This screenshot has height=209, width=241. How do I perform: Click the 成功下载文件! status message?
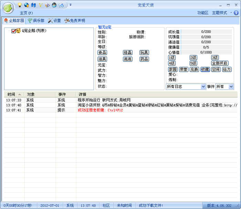pyautogui.click(x=151, y=206)
